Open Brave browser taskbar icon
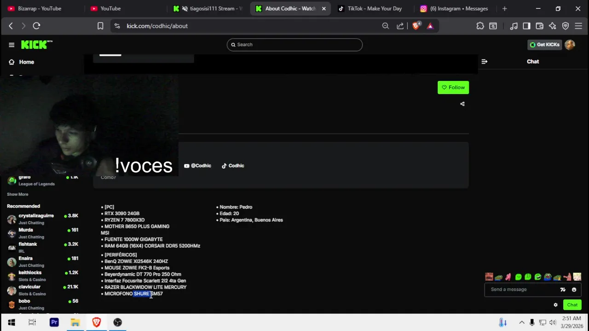 (96, 322)
